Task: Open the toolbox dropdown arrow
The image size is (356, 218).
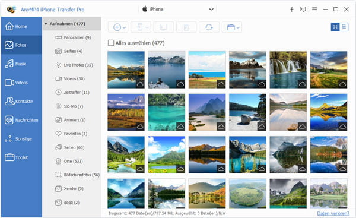Action: [x=238, y=27]
